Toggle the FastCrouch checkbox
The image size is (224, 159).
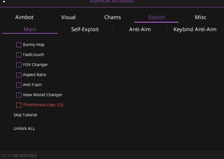19,55
